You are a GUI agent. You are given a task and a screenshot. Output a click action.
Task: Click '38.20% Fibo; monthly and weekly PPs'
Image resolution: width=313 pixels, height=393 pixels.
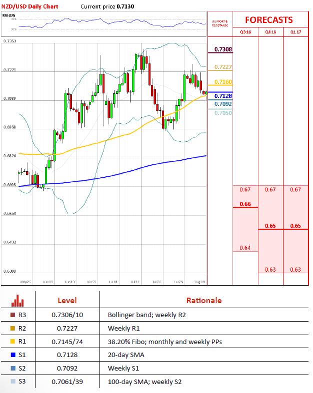click(165, 342)
